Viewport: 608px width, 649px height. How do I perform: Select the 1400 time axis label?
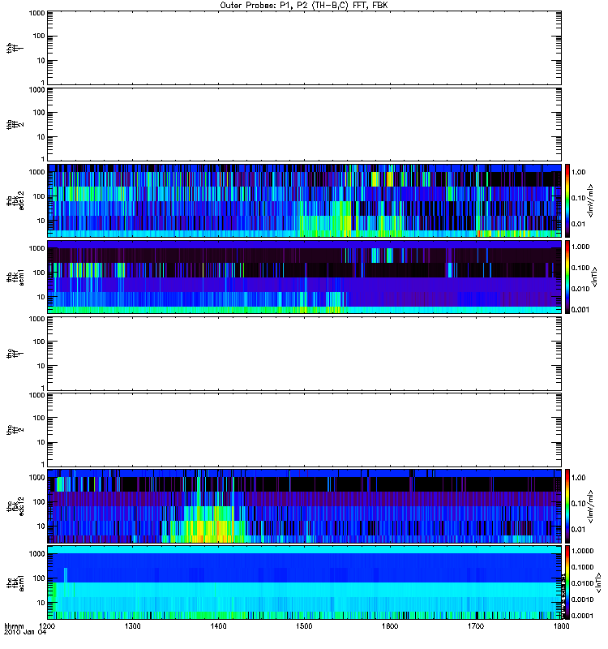click(218, 625)
